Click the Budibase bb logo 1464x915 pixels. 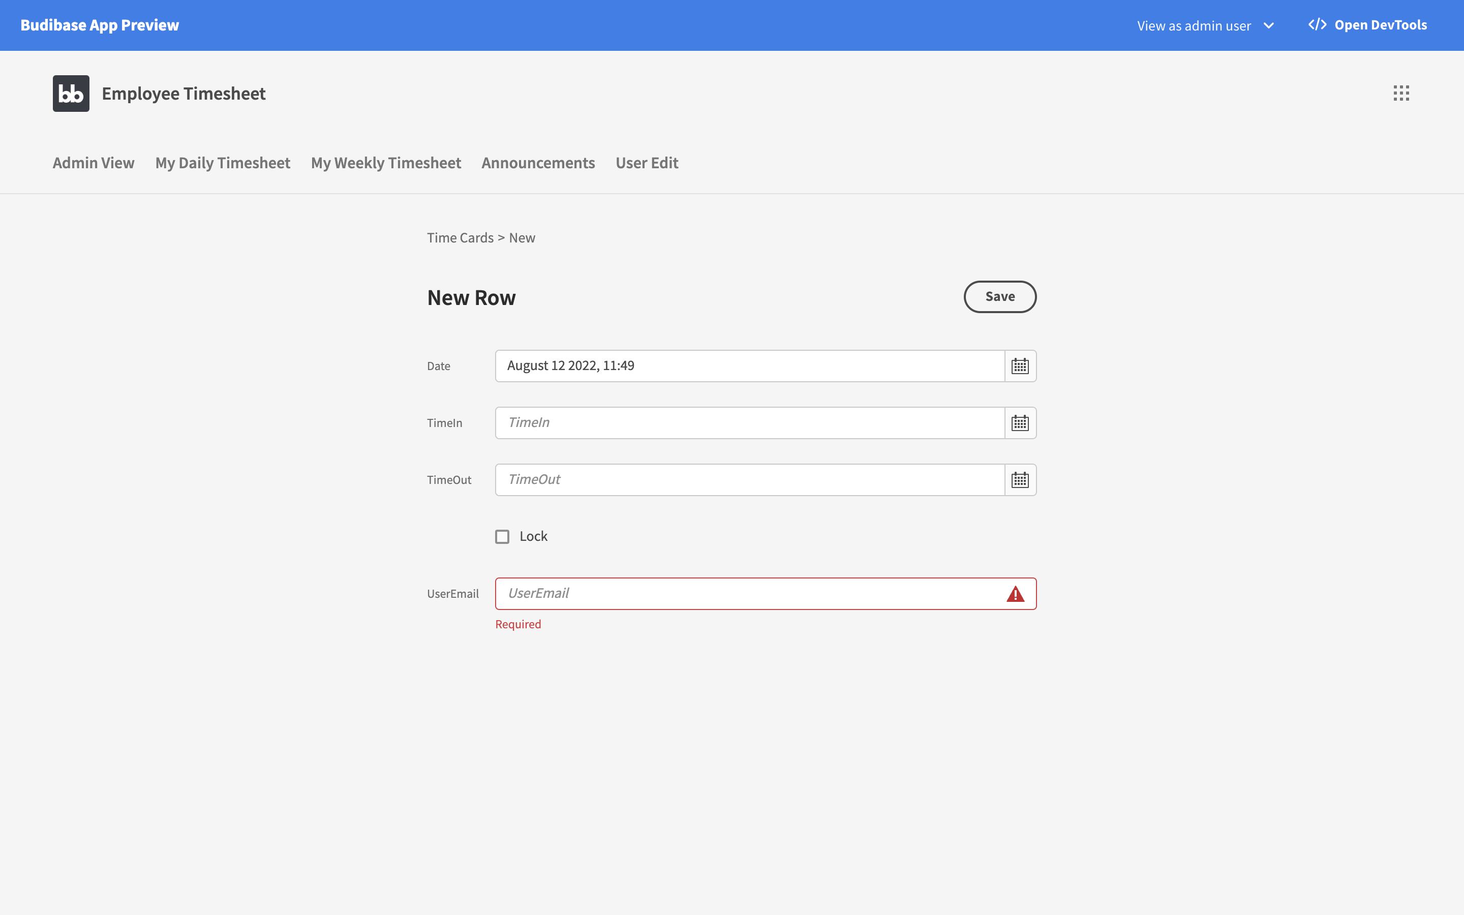pos(70,93)
